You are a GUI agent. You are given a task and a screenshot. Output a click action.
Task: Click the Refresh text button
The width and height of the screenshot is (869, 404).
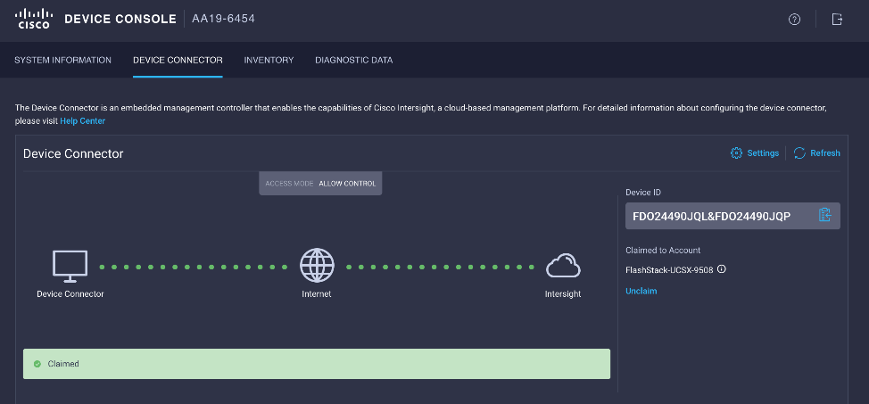click(824, 153)
